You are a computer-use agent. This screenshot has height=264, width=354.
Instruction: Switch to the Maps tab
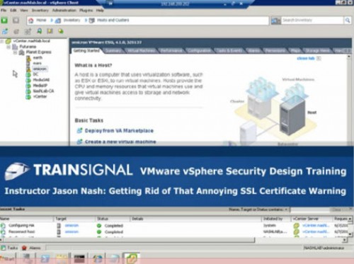(x=295, y=50)
